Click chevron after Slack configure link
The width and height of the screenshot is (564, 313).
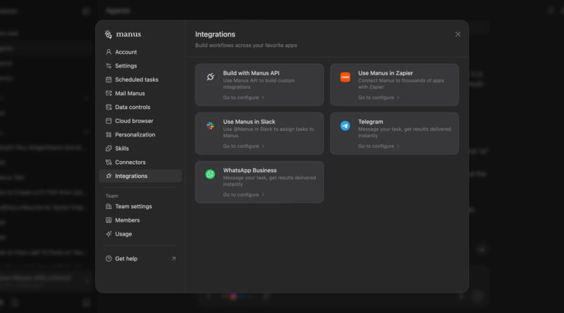coord(263,146)
